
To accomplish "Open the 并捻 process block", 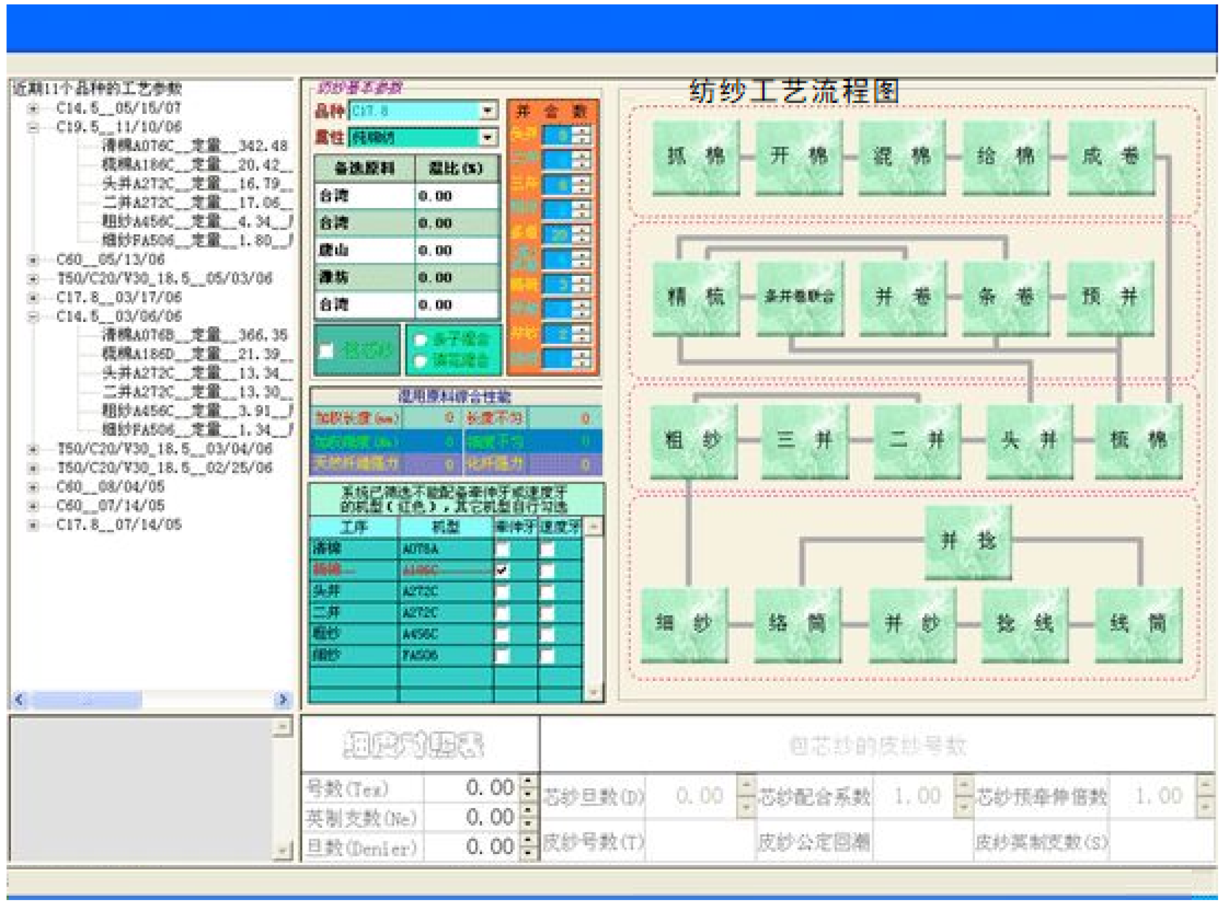I will (x=968, y=542).
